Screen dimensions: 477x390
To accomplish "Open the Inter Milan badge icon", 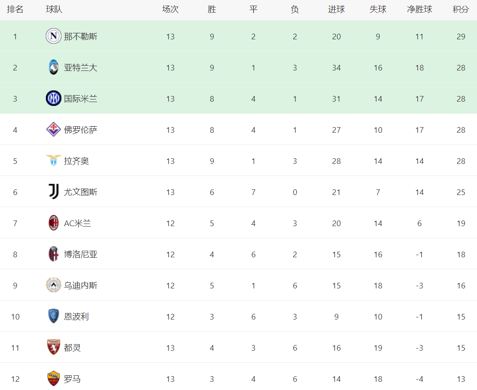I will [54, 99].
